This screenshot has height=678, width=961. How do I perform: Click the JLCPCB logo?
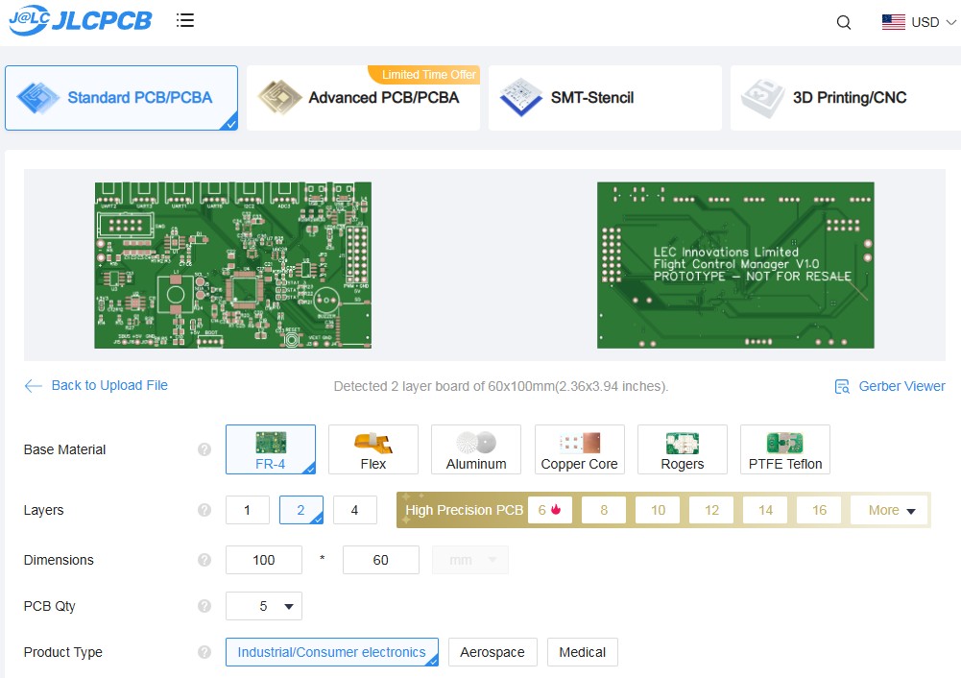click(81, 21)
